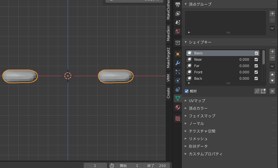Image resolution: width=278 pixels, height=168 pixels.
Task: Move shape key up with arrow button
Action: click(x=272, y=74)
